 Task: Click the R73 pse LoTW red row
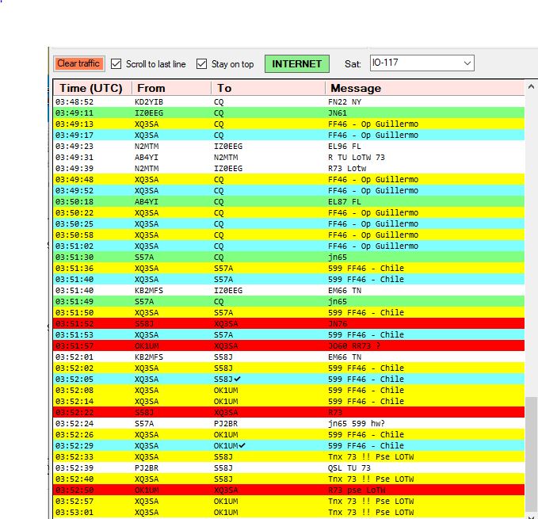coord(289,490)
